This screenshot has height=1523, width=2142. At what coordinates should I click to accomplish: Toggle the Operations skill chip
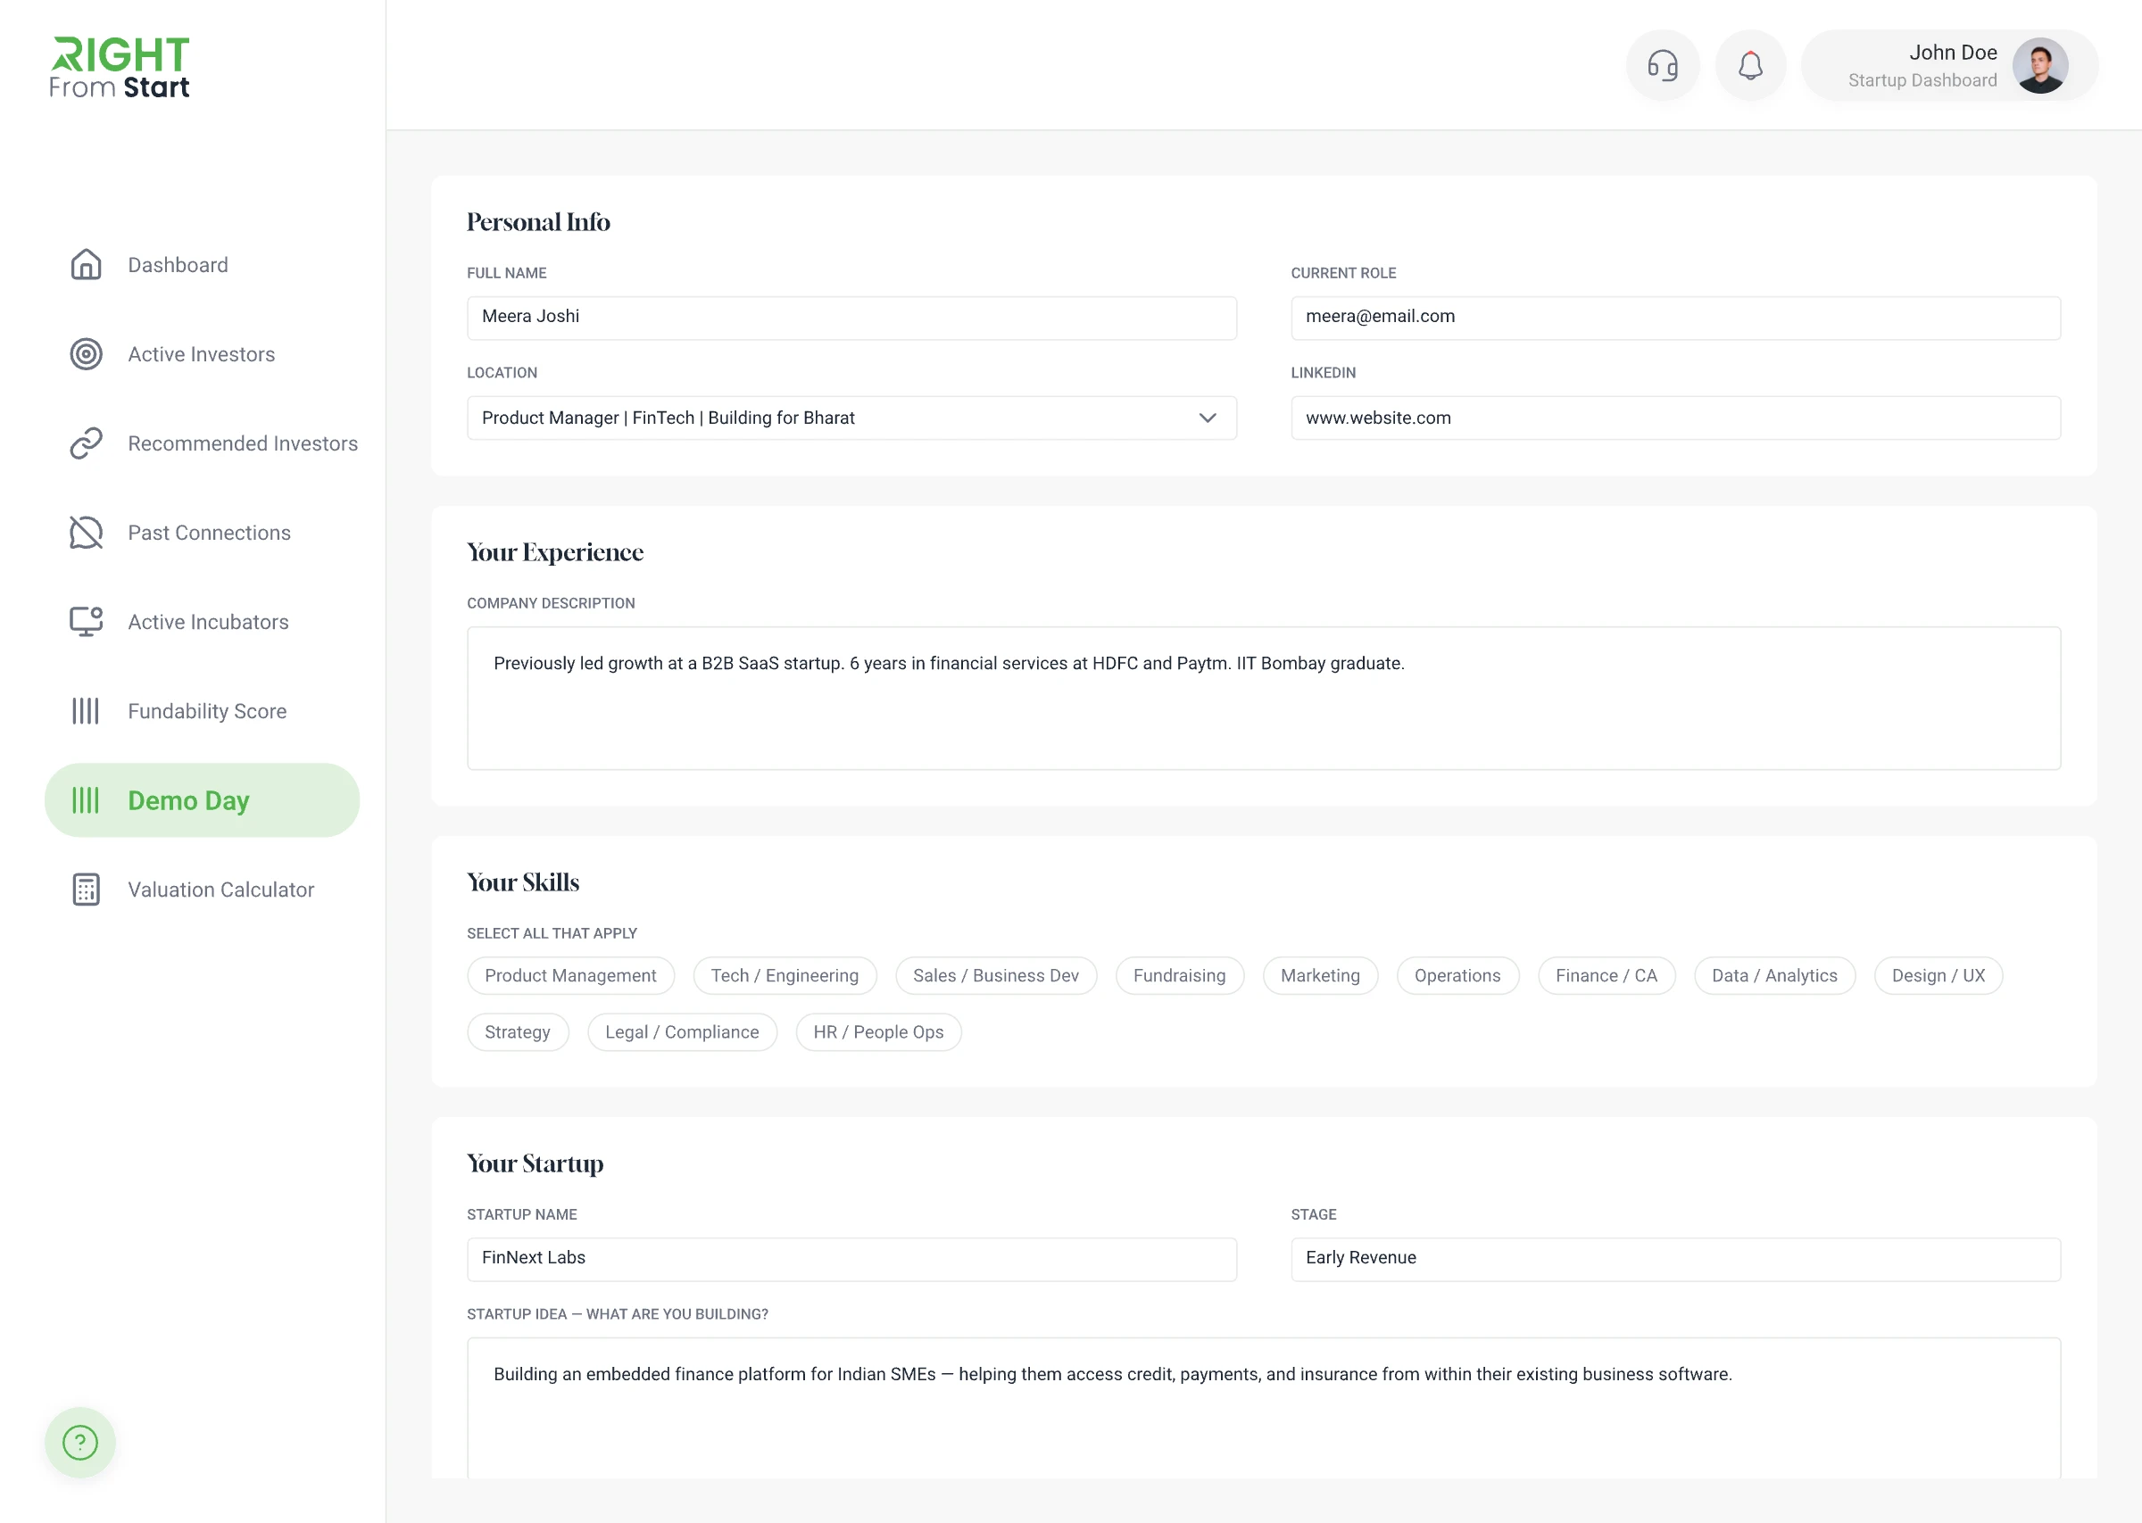[1457, 975]
